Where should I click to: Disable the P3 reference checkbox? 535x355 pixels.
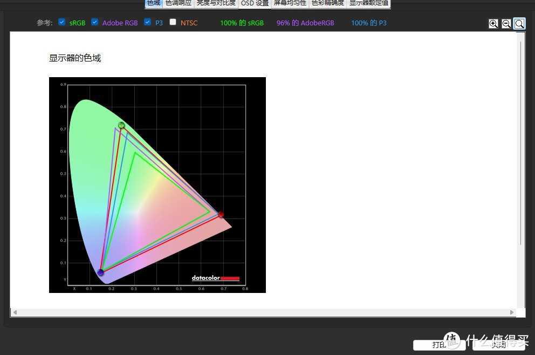(x=148, y=22)
